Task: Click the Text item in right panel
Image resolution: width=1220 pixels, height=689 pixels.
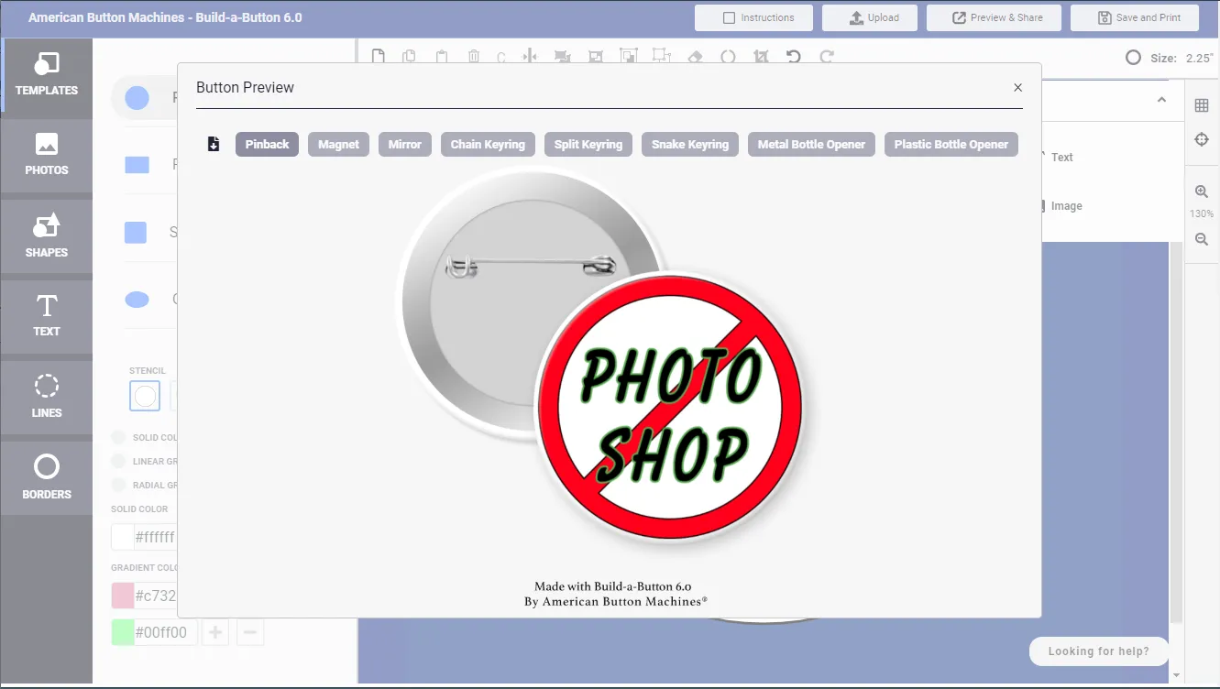Action: pos(1062,158)
